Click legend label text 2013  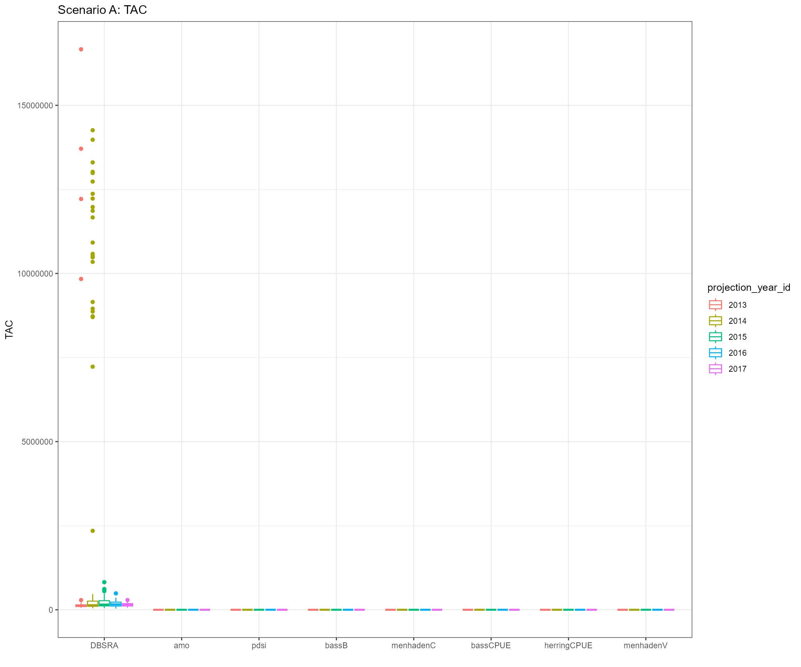coord(737,305)
